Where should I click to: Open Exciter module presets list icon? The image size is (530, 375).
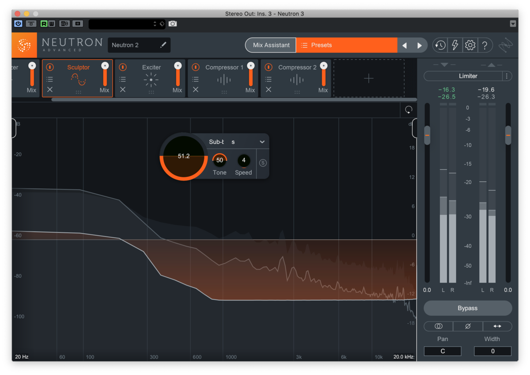(123, 79)
